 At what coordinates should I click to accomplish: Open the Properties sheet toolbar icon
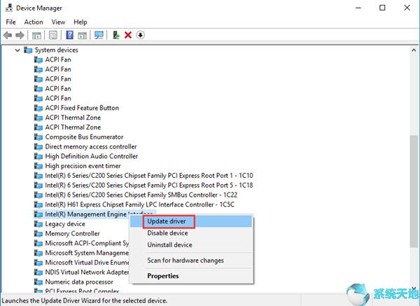pyautogui.click(x=53, y=35)
